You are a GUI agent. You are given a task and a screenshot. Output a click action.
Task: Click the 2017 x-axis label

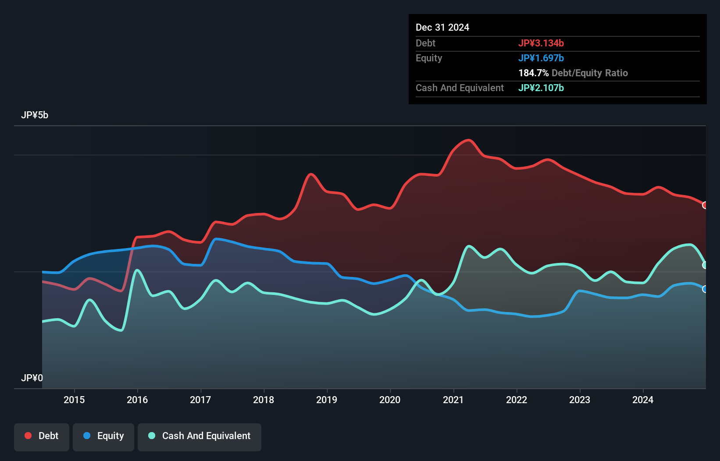[x=200, y=400]
